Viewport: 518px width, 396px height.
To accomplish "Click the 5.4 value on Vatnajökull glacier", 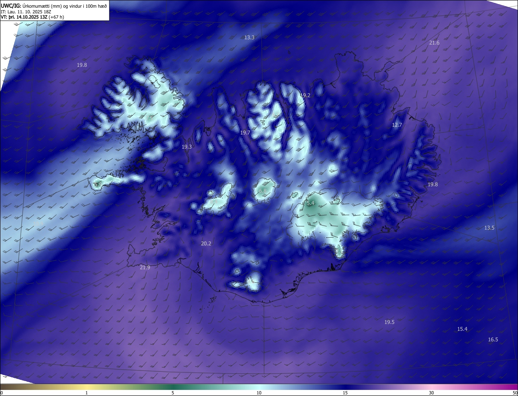I will [x=310, y=203].
